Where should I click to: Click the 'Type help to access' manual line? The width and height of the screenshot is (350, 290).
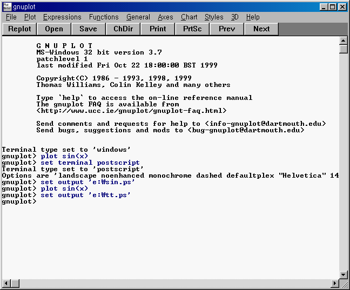(x=144, y=98)
